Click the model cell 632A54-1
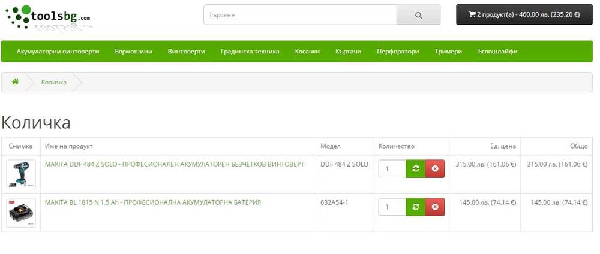 (x=334, y=202)
